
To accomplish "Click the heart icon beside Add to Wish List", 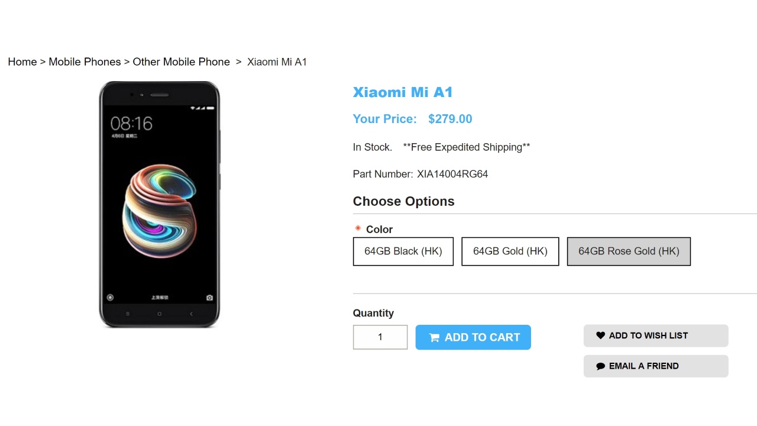I will (x=600, y=335).
